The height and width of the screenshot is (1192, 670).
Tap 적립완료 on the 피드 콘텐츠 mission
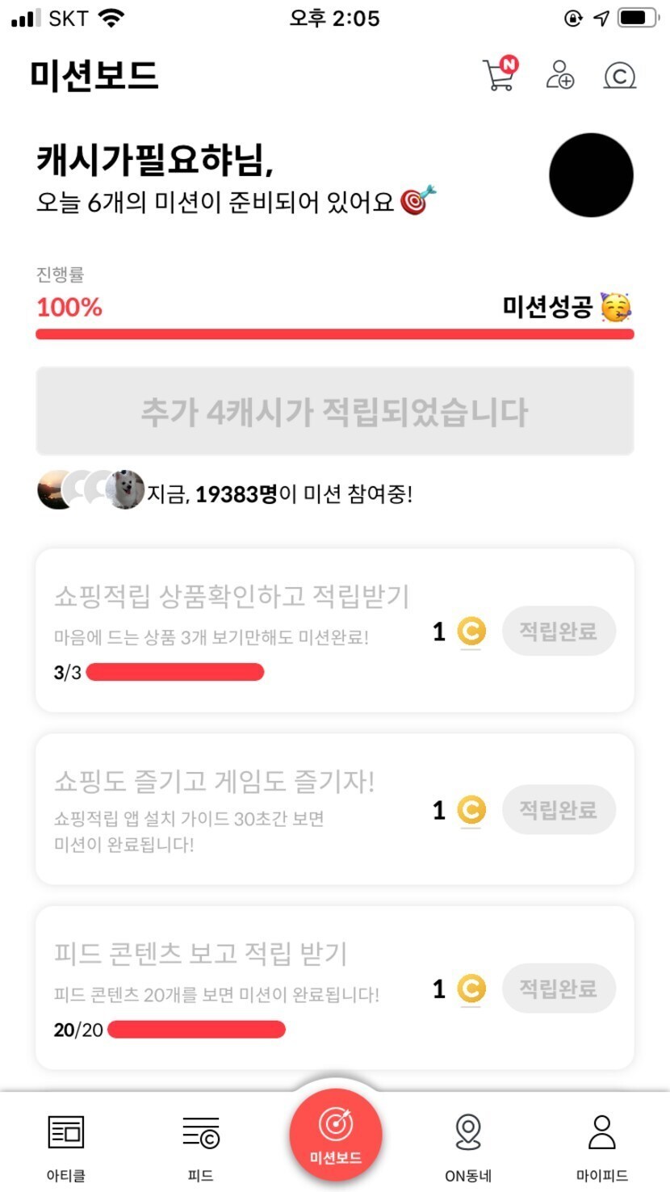click(559, 988)
